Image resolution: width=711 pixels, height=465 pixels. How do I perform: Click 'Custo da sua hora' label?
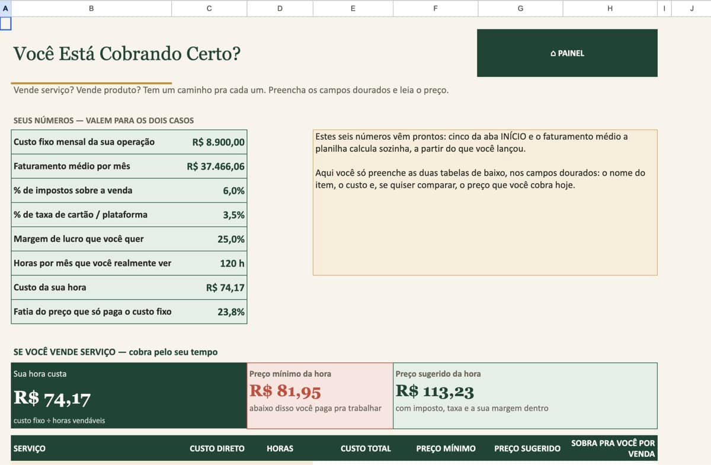[x=50, y=287]
